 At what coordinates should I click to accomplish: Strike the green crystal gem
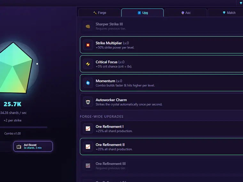click(x=15, y=68)
